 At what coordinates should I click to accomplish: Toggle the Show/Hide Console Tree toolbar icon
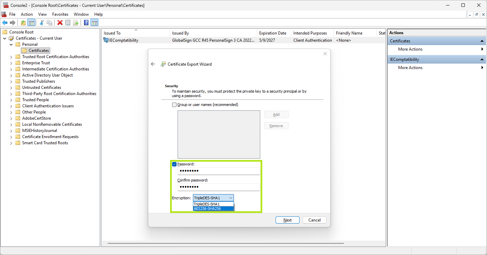(31, 23)
